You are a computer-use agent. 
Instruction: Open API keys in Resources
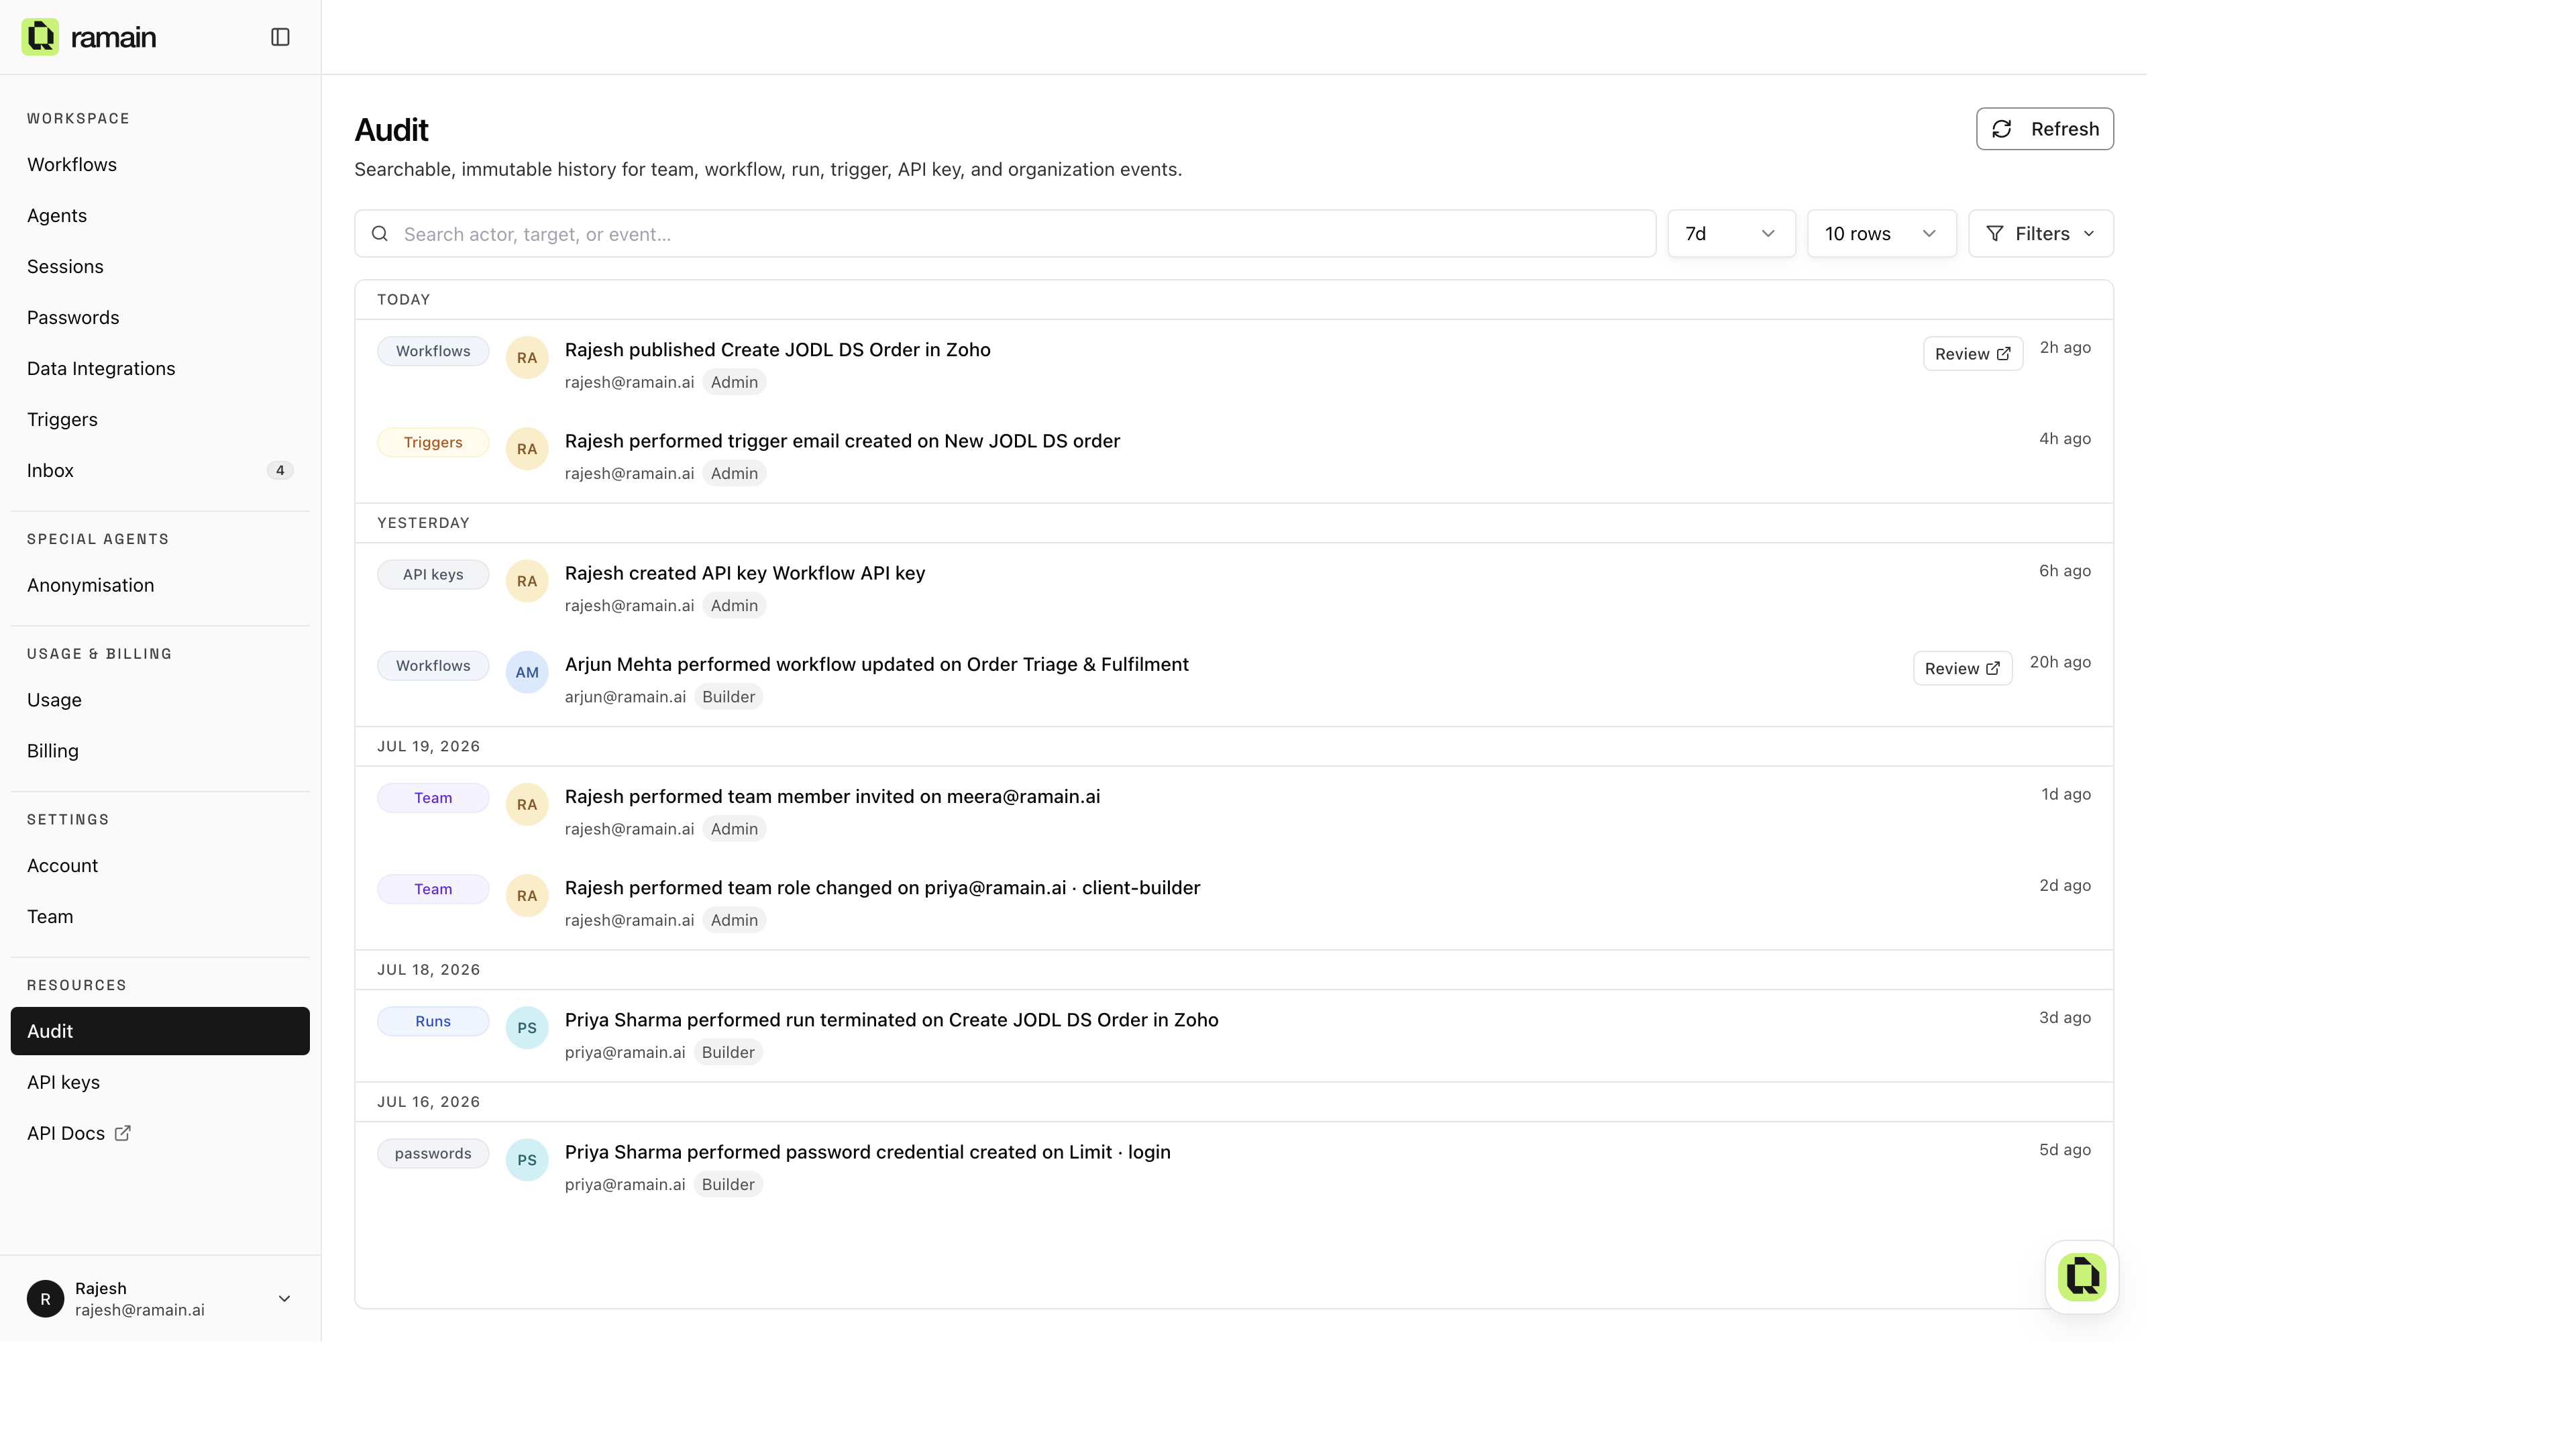[160, 1082]
